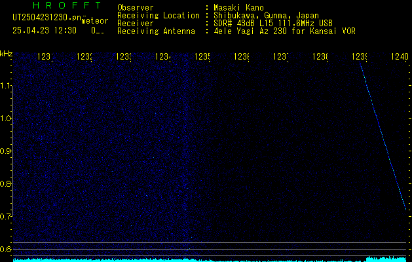Screen dimensions: 412x262
Task: Click the 1.1 frequency axis label
Action: tap(6, 86)
